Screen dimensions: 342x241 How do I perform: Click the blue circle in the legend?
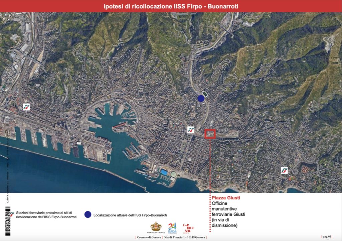(x=88, y=215)
